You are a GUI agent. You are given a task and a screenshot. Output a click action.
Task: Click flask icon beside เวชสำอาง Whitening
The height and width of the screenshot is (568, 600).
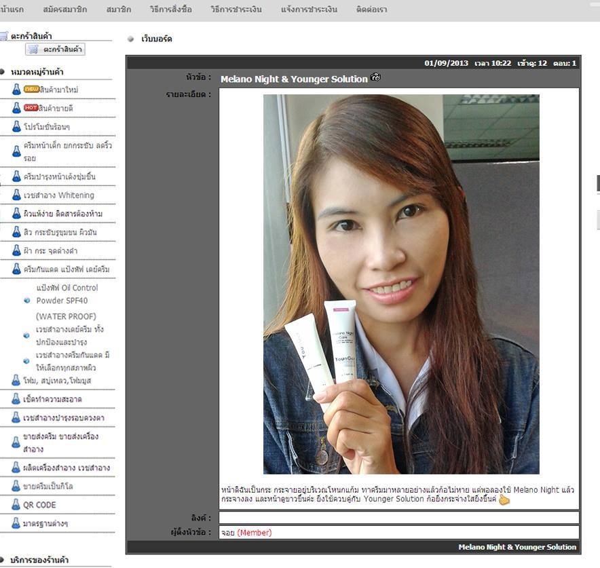[16, 195]
